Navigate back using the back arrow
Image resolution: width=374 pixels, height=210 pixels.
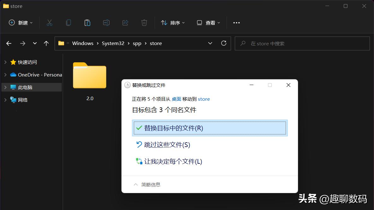click(9, 43)
